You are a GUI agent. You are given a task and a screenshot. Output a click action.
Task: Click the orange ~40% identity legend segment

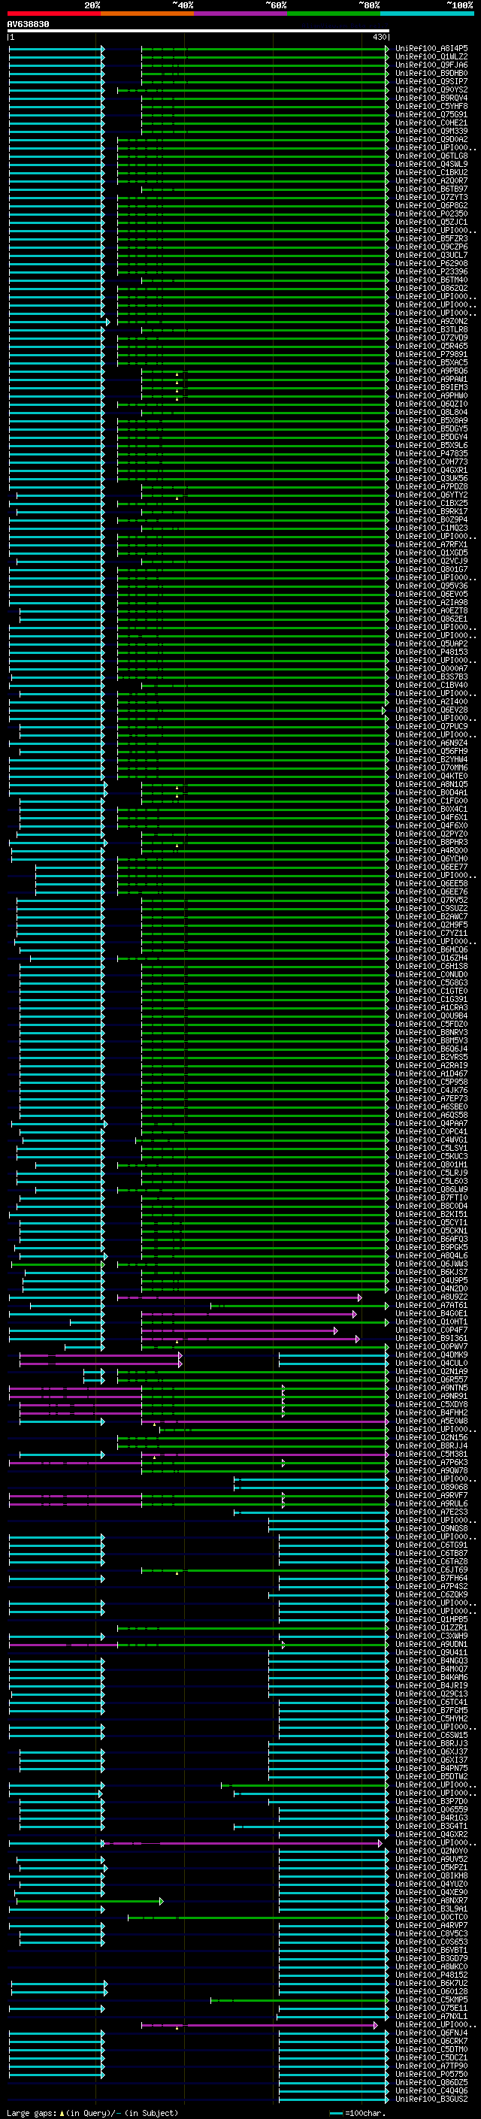coord(147,14)
